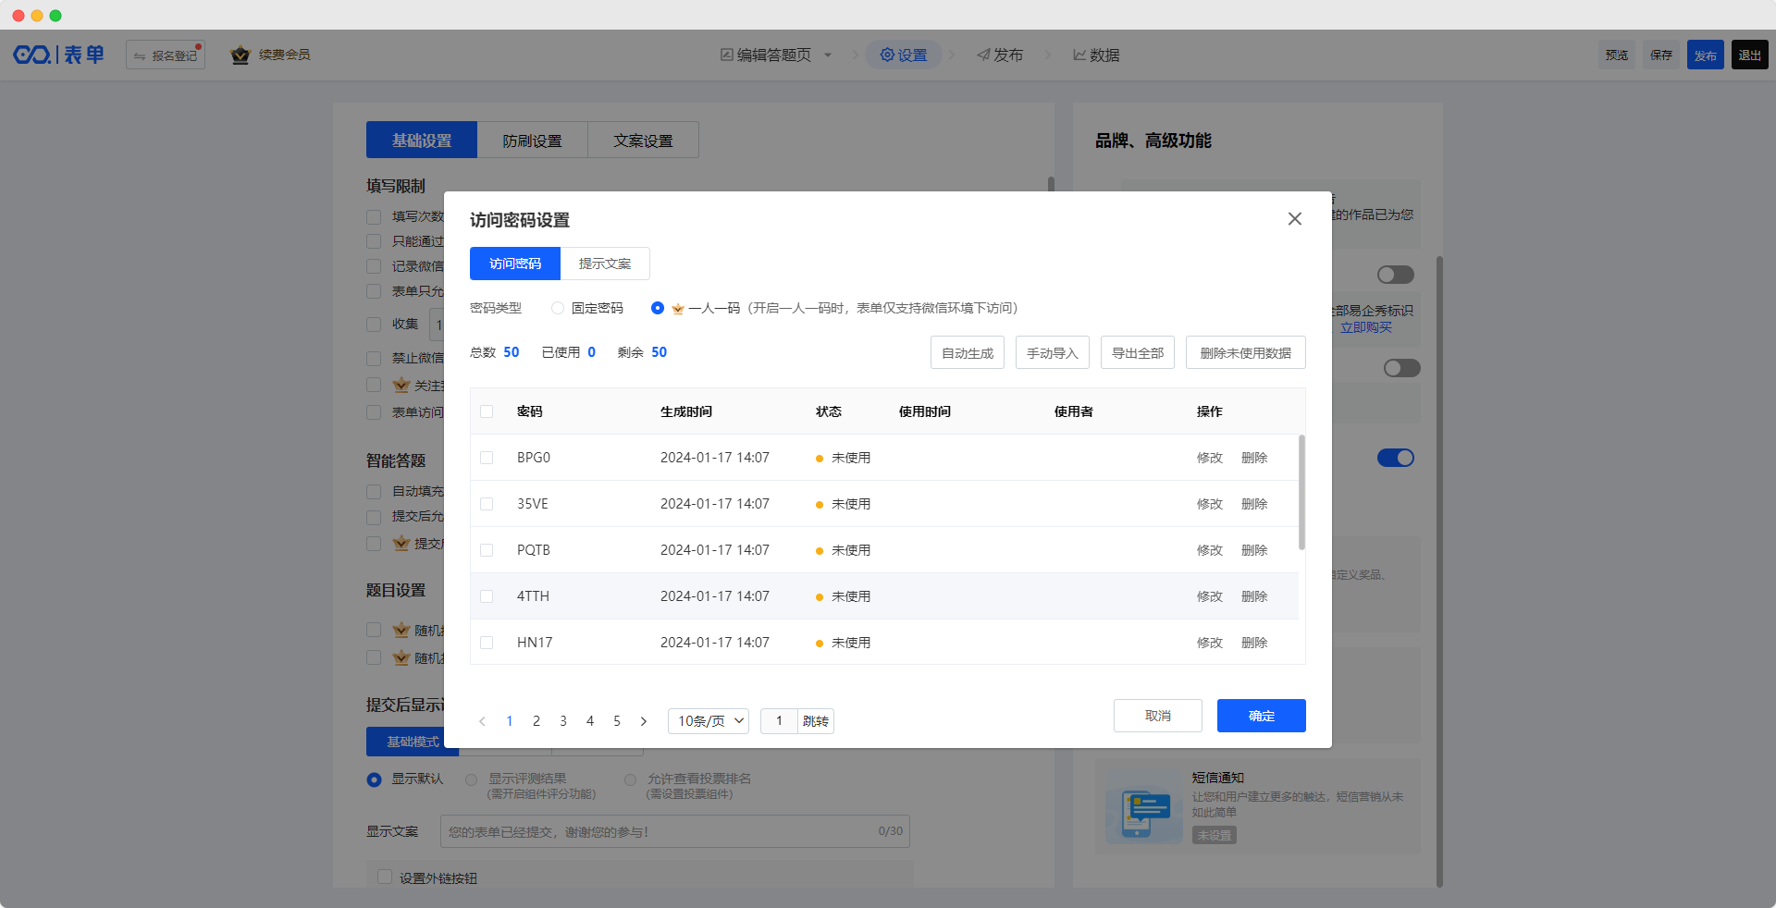Check the row for password 4TTH

487,596
